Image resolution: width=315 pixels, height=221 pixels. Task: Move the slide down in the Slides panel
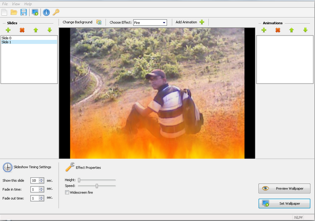tap(49, 31)
